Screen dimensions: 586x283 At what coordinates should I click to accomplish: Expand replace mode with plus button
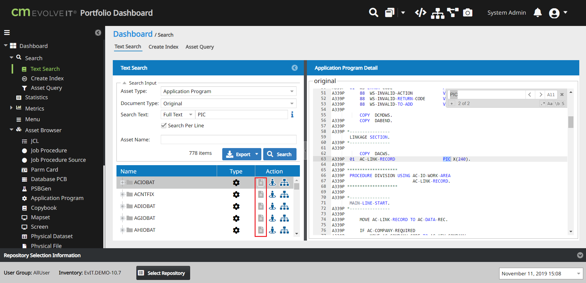(451, 103)
